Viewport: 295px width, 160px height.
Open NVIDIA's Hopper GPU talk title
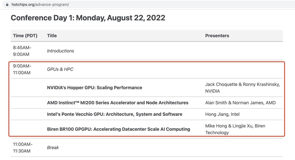[94, 88]
